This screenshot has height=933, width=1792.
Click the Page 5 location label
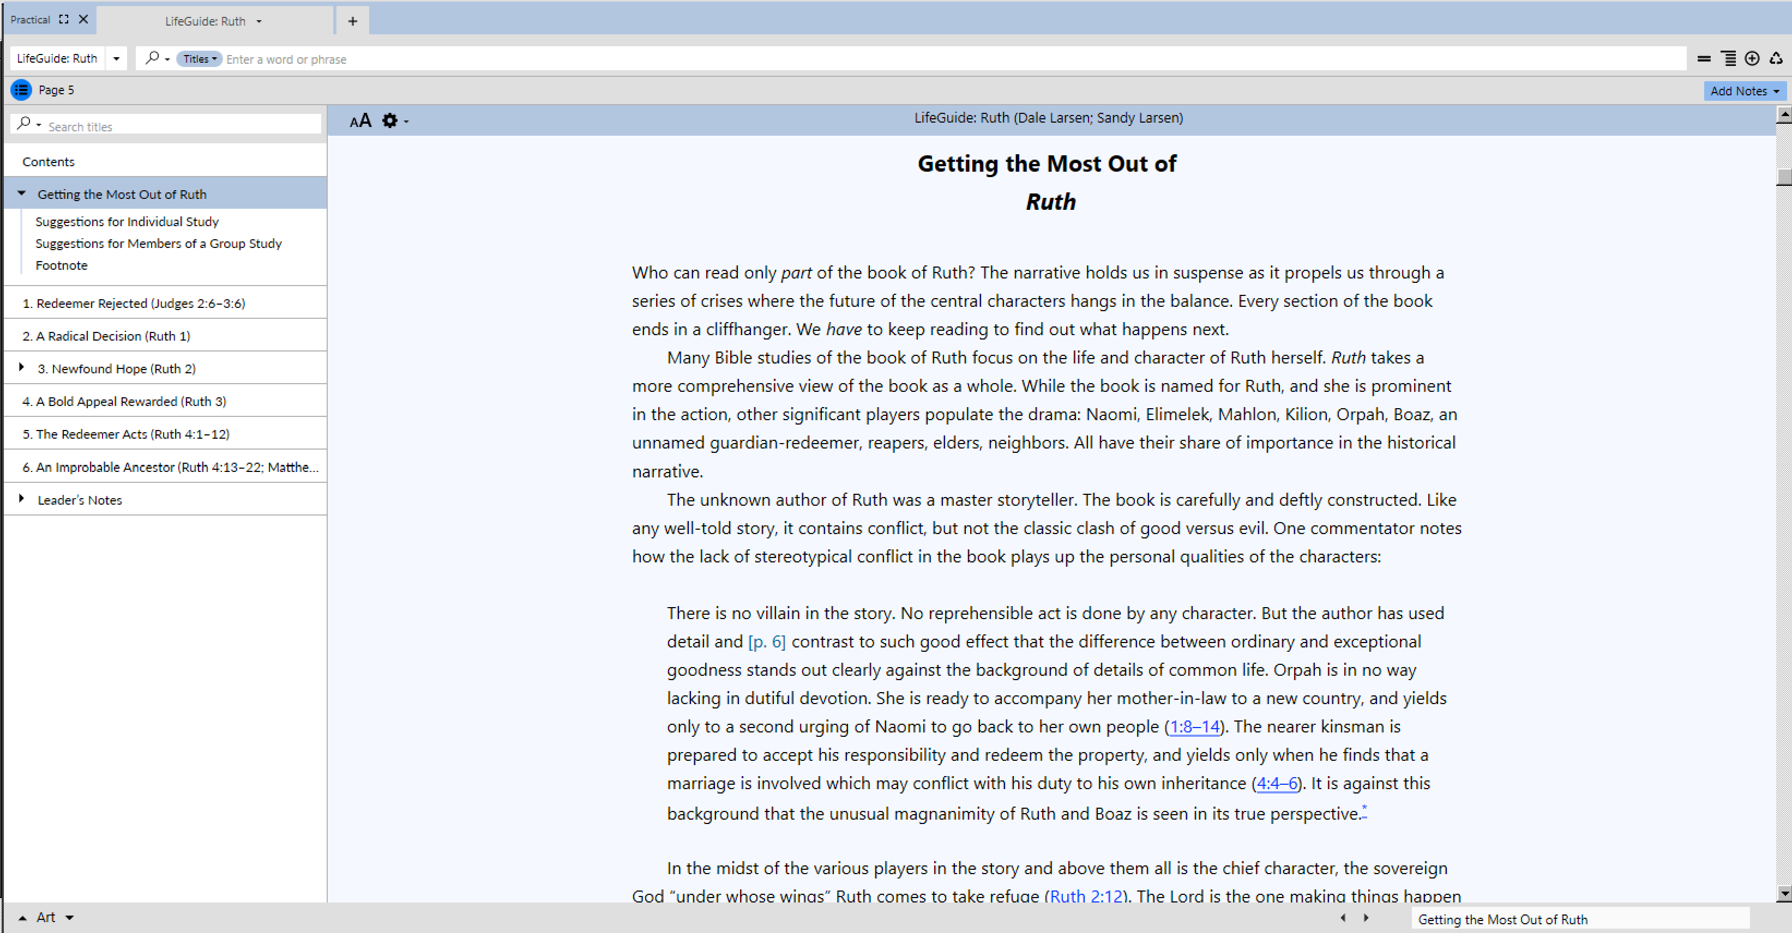tap(56, 90)
